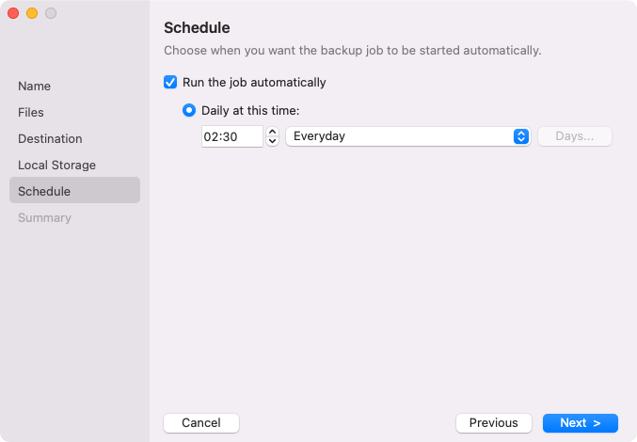Toggle the Run the job automatically checkbox
The width and height of the screenshot is (637, 442).
(170, 82)
